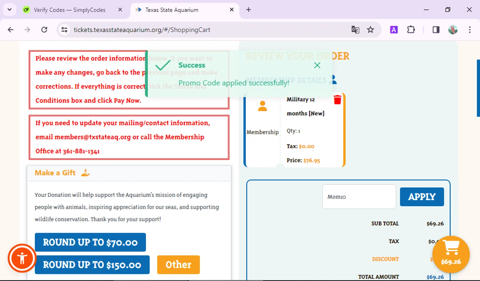Click the page vertical scrollbar
480x281 pixels.
pyautogui.click(x=478, y=88)
